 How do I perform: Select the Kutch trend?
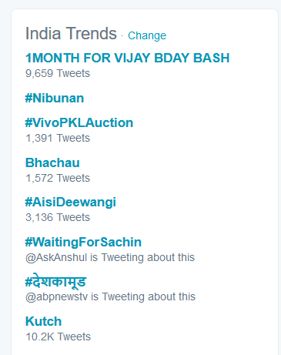[44, 321]
